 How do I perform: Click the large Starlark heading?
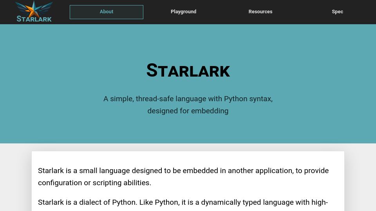click(188, 70)
